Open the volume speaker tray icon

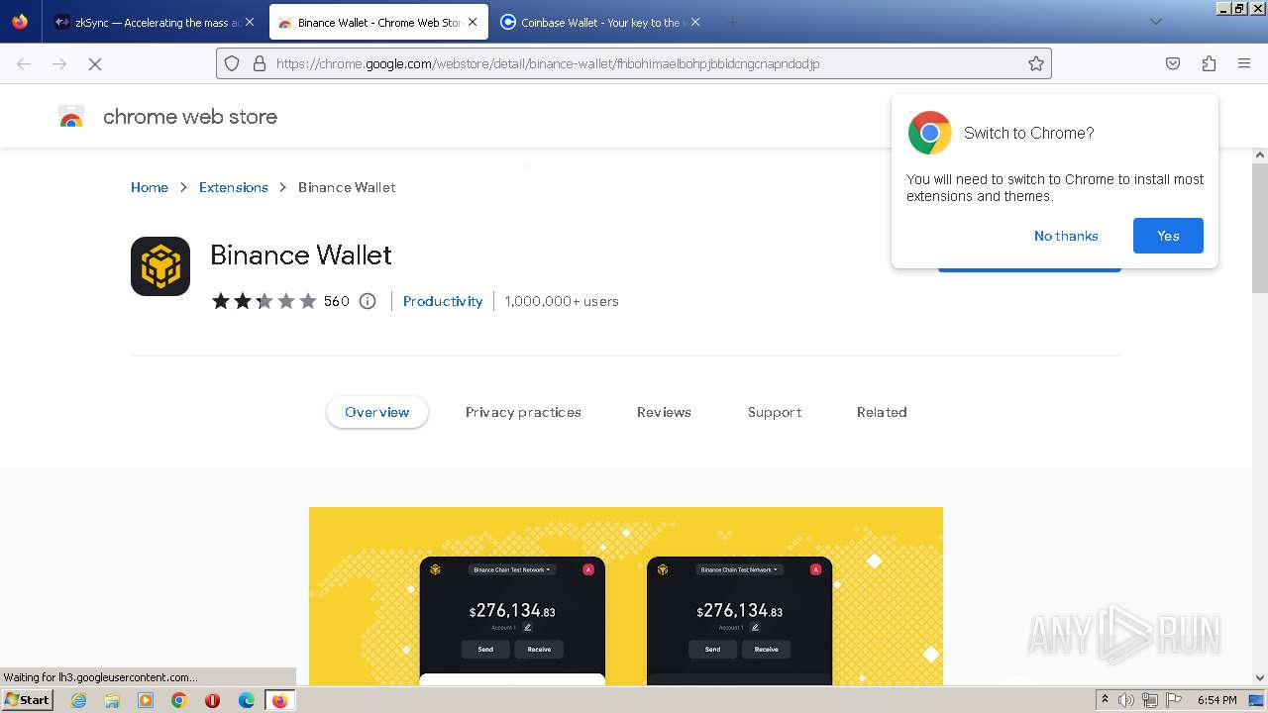1126,700
